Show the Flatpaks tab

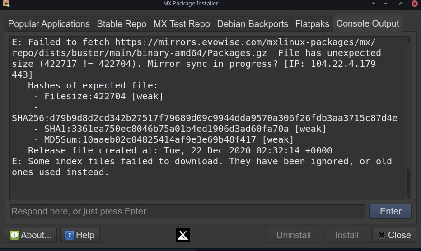tap(312, 24)
